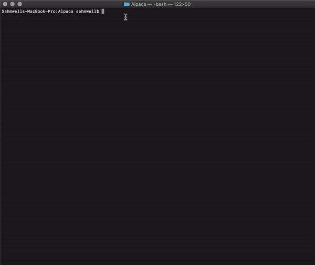
Task: Minimize the Alpaca terminal window
Action: point(13,4)
